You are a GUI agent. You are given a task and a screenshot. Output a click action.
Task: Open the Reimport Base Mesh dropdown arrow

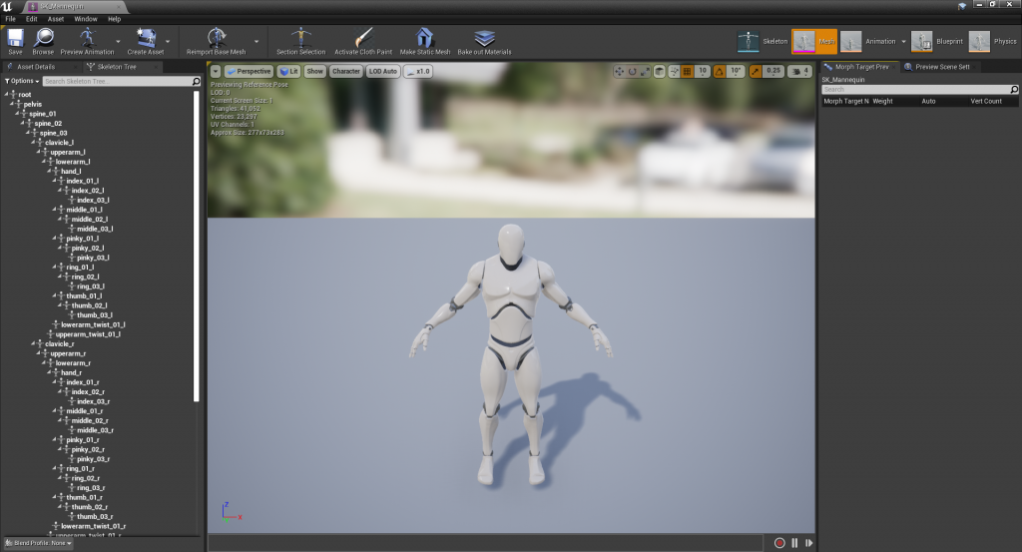click(x=256, y=41)
